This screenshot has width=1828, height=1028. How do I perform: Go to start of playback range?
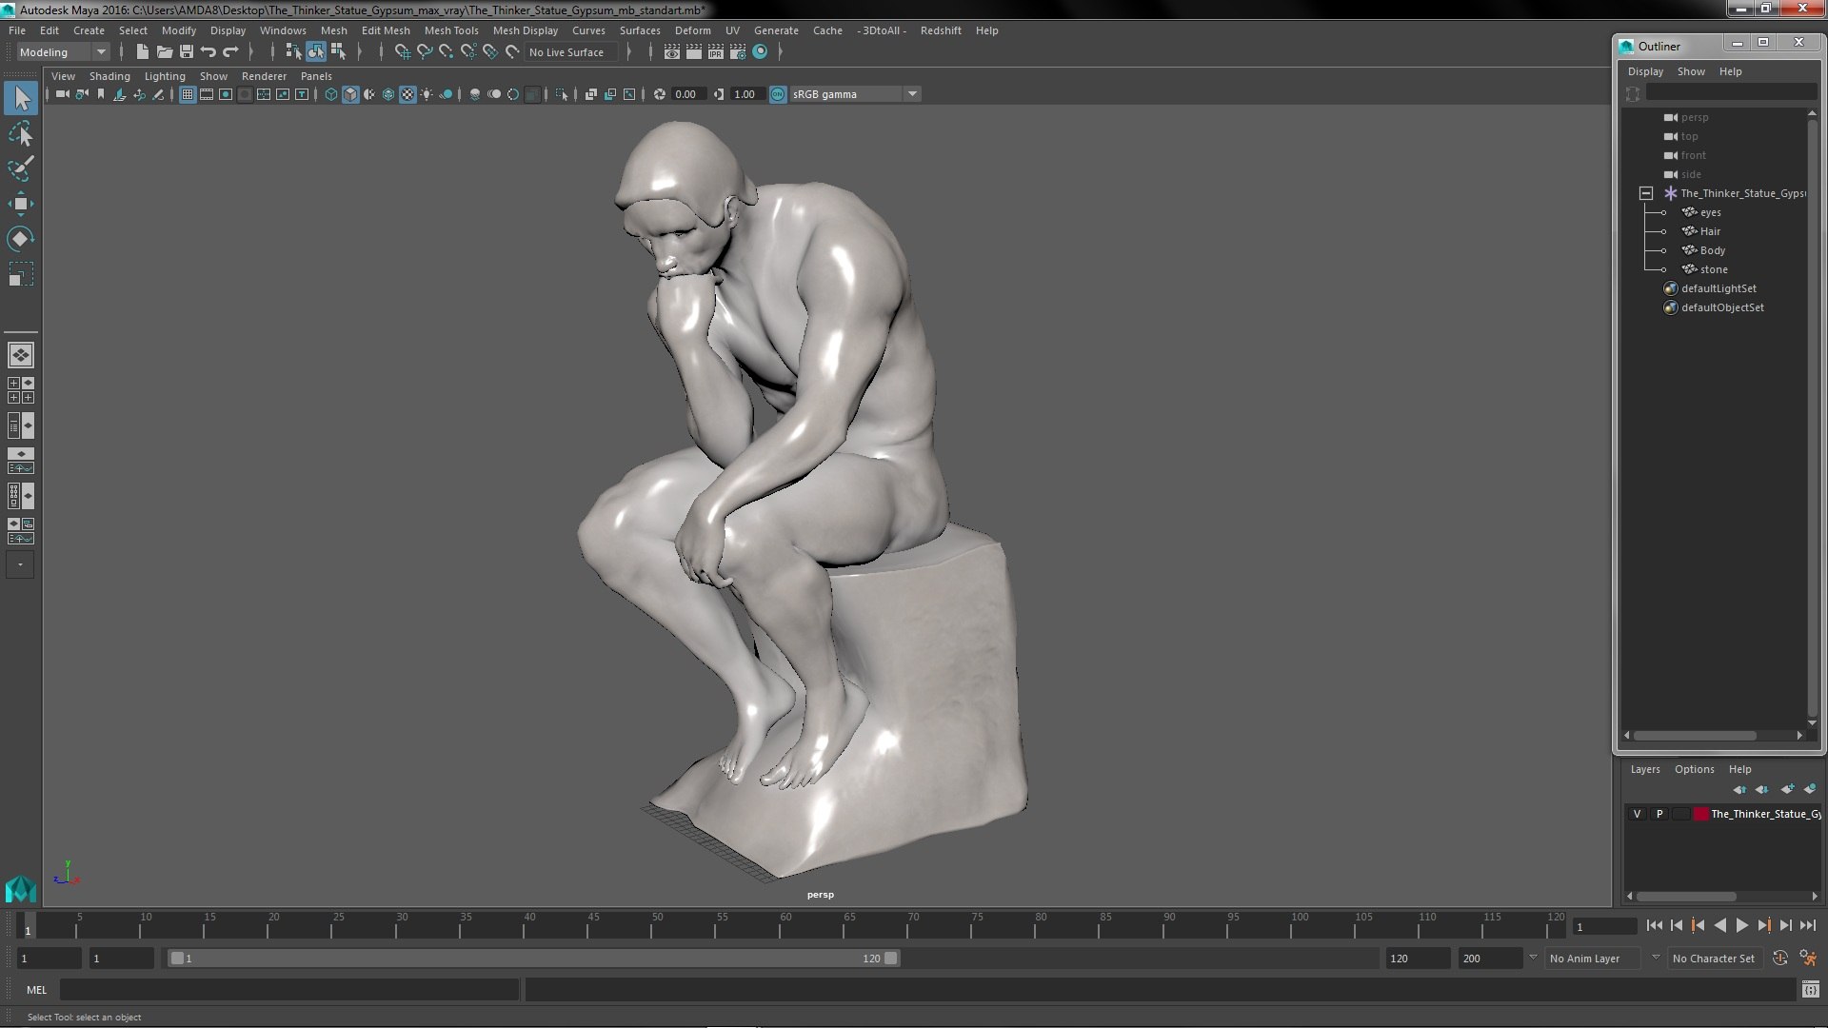point(1654,925)
